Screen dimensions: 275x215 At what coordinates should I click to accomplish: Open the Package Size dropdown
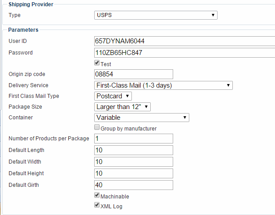coord(122,107)
